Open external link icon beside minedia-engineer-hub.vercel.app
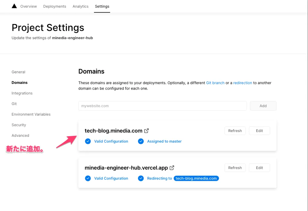This screenshot has width=308, height=211. coord(172,168)
